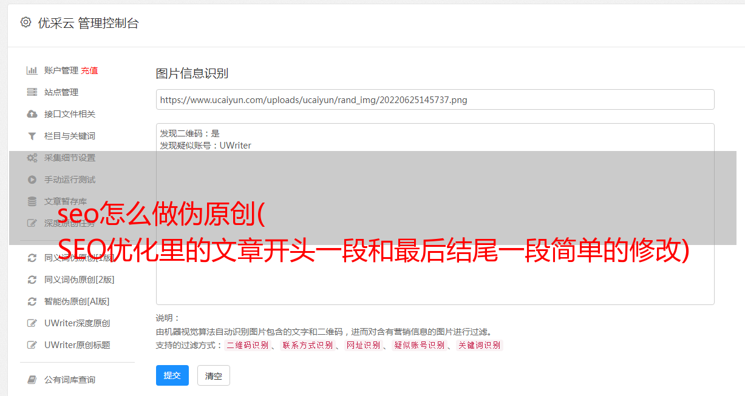745x396 pixels.
Task: Click the 图片信息识别 heading
Action: click(192, 73)
